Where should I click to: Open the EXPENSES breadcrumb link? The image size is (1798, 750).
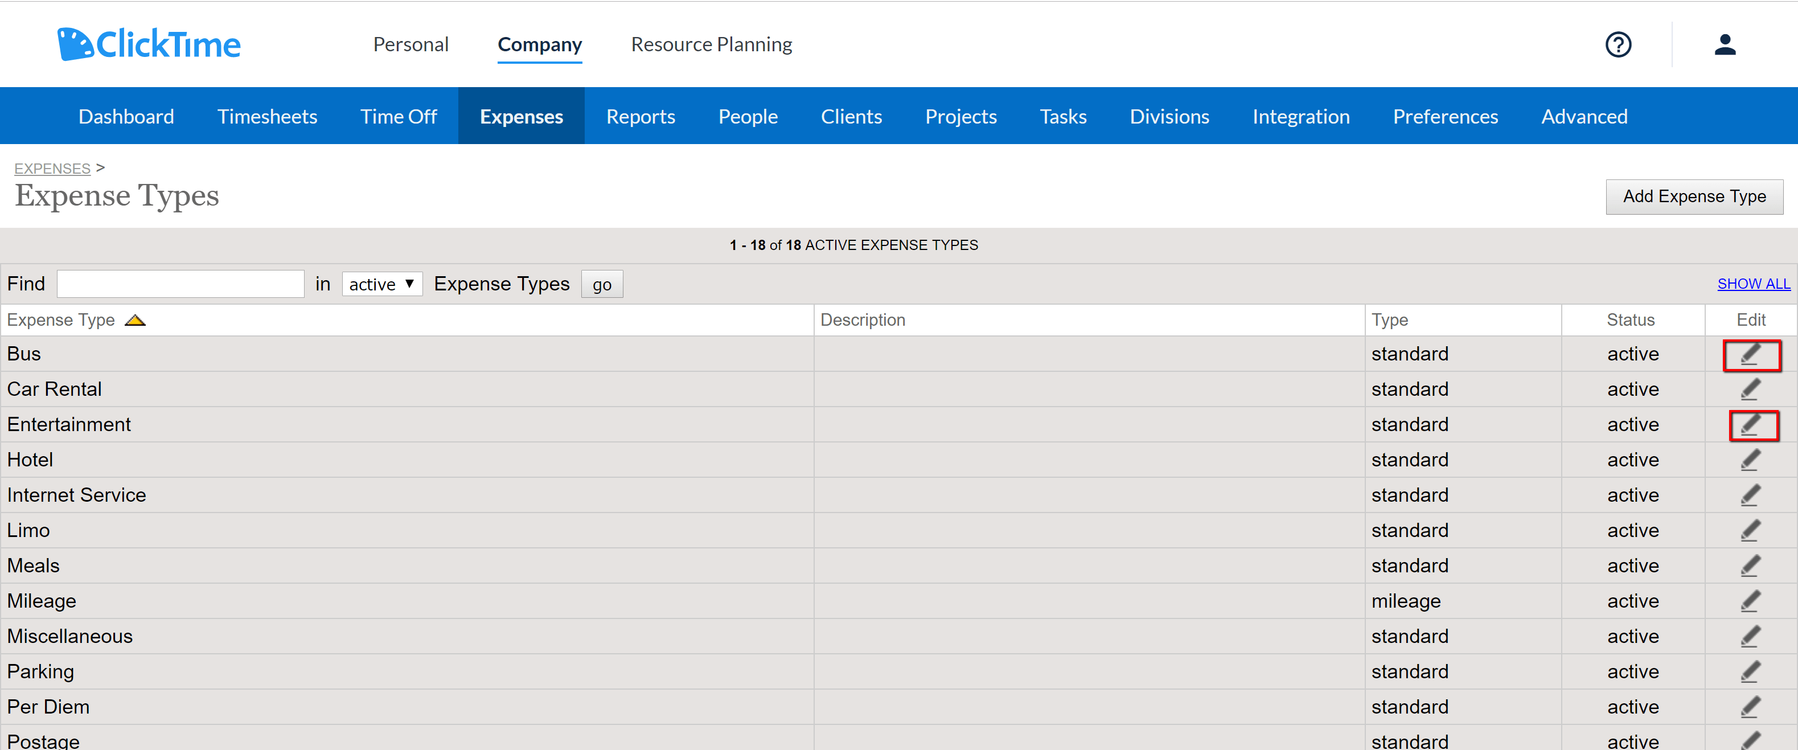[52, 169]
